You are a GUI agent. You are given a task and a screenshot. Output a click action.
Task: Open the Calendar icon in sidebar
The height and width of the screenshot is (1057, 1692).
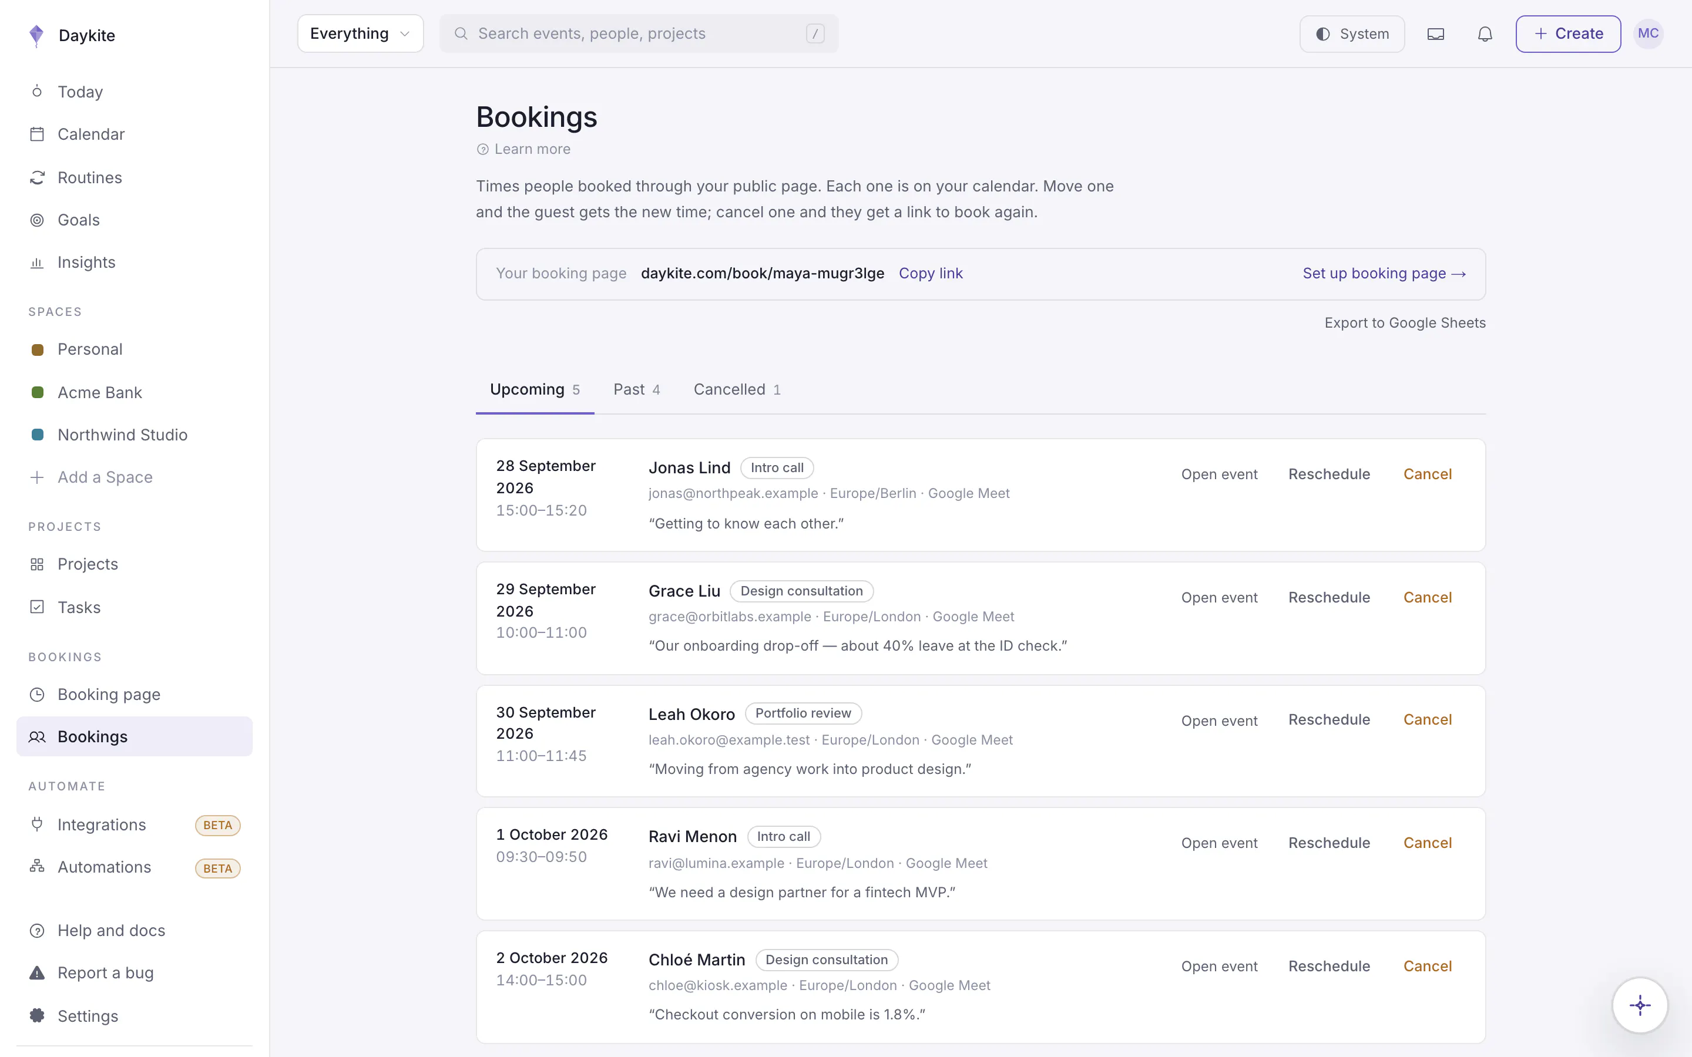[37, 134]
